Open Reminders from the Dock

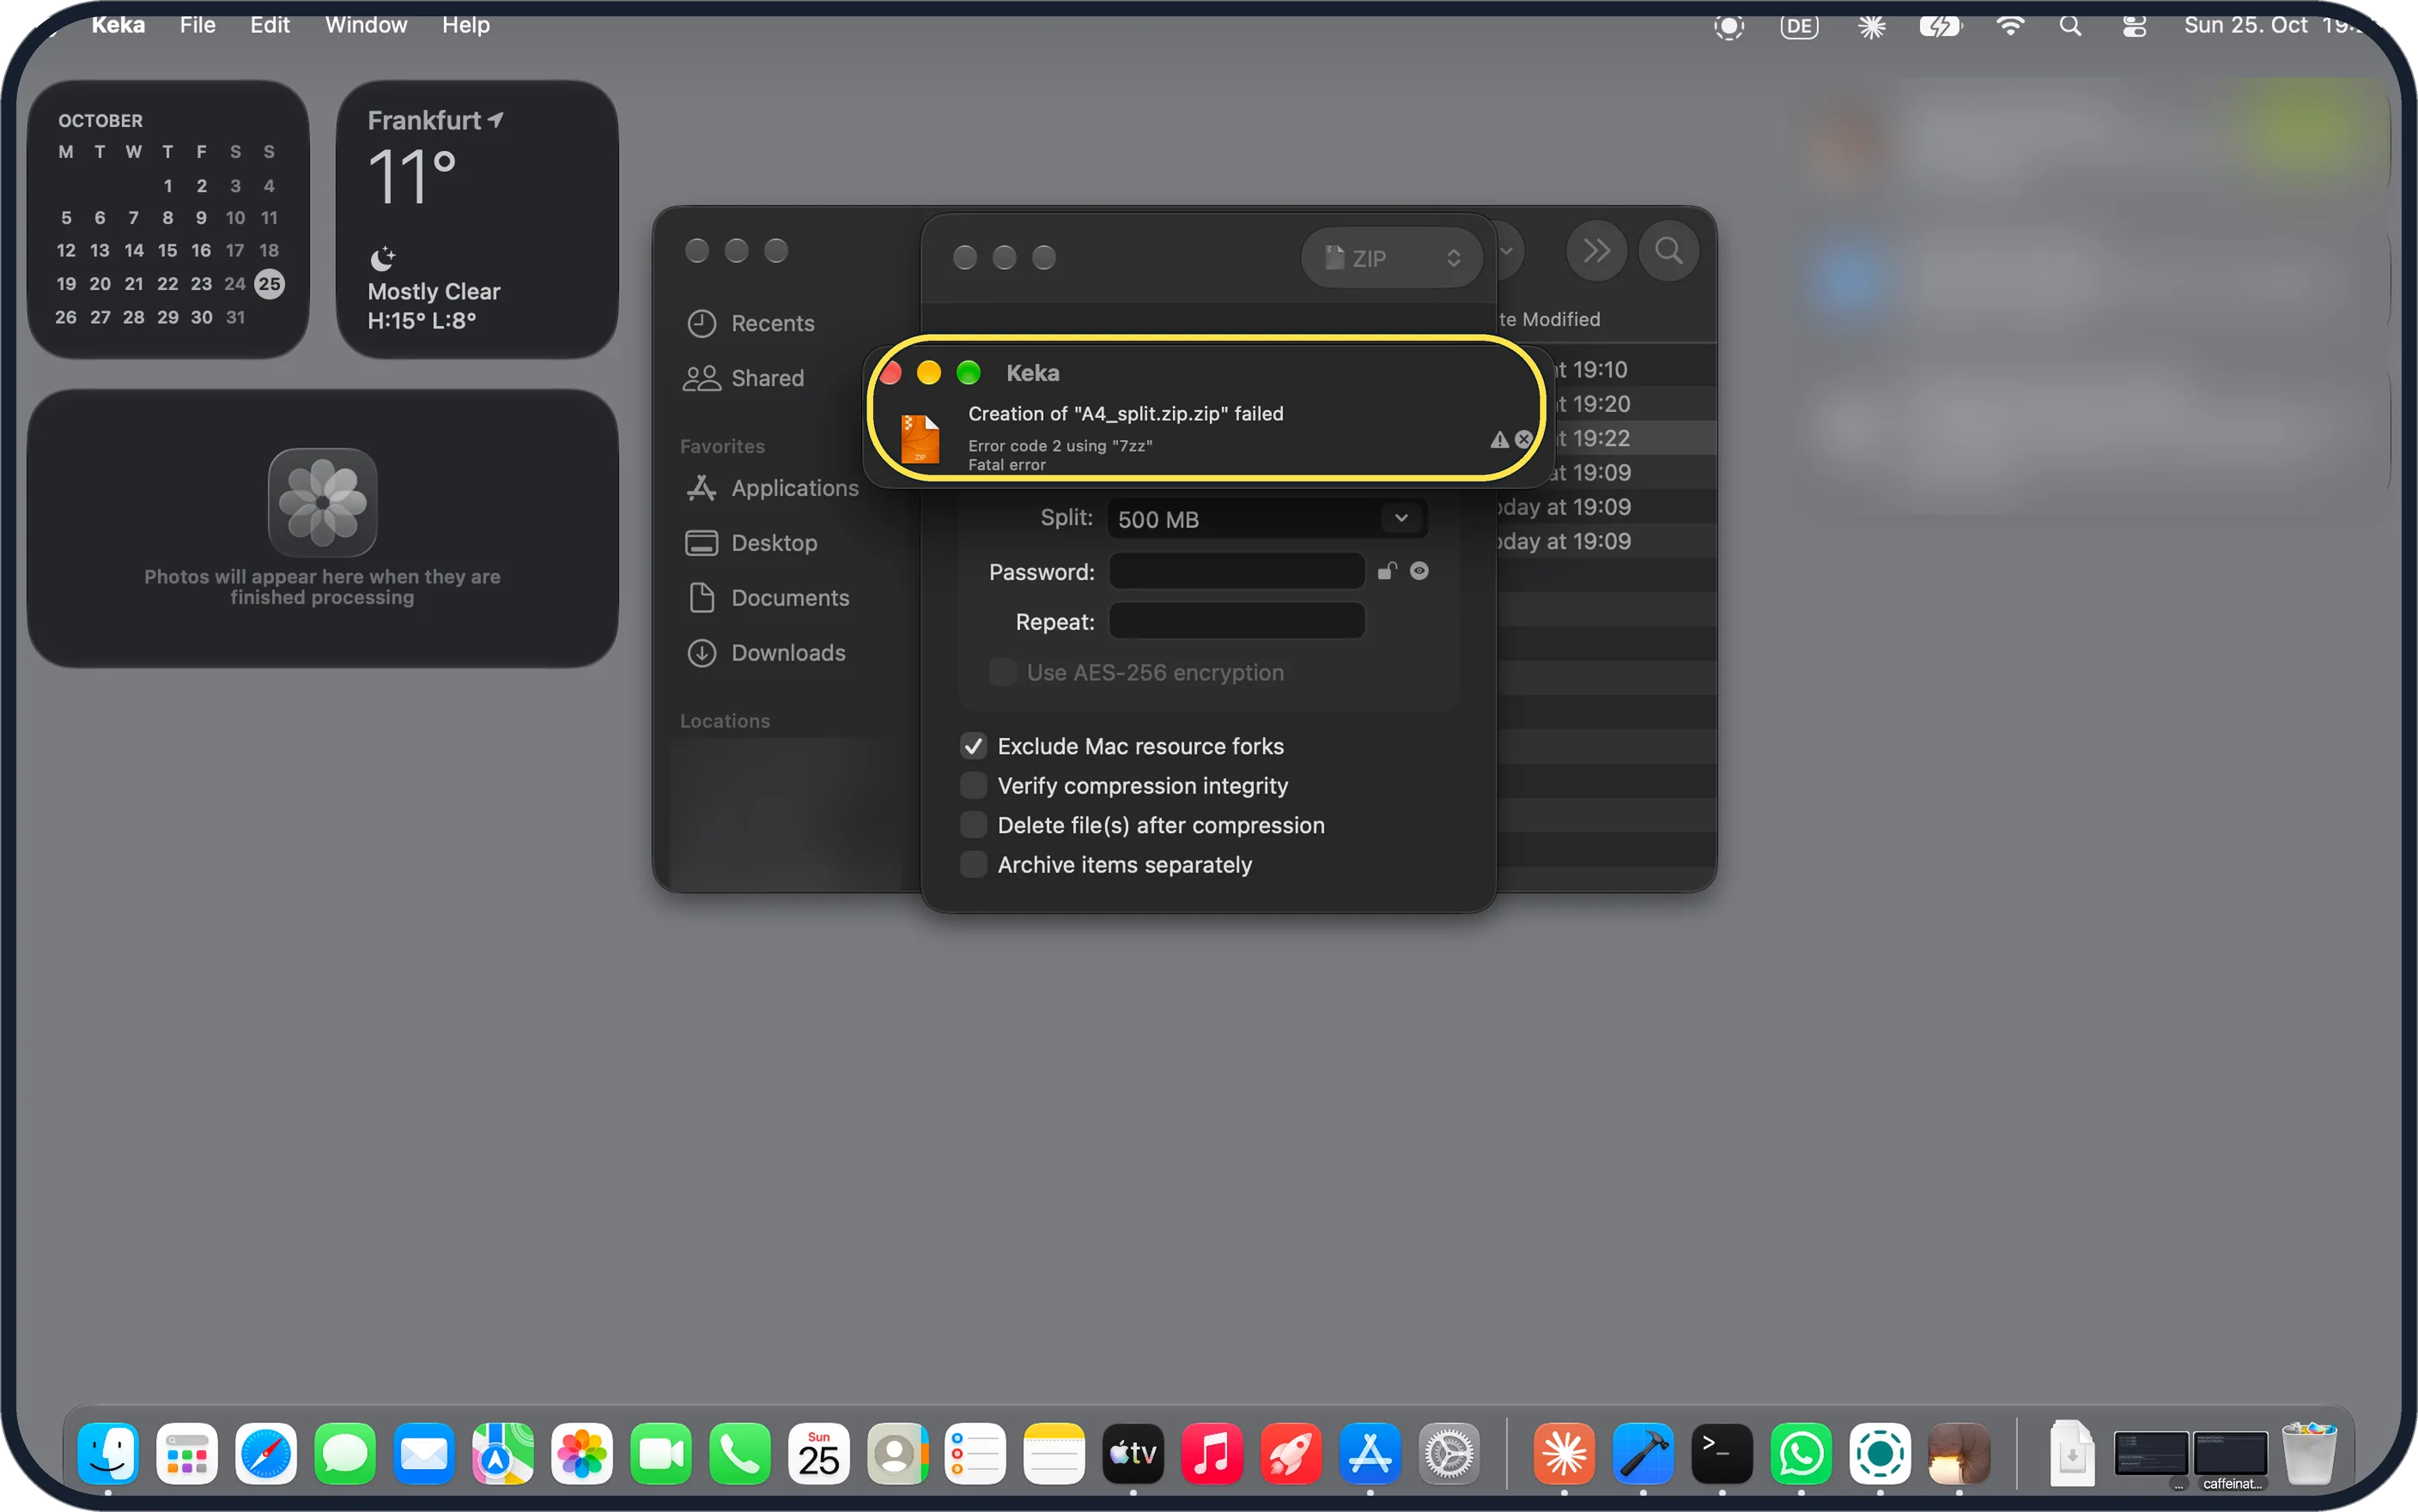coord(975,1453)
